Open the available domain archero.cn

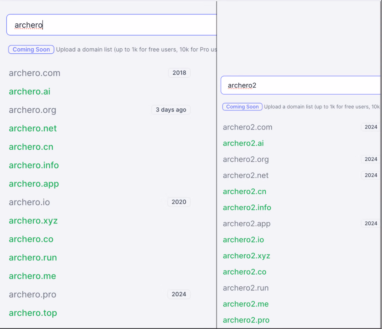click(31, 147)
